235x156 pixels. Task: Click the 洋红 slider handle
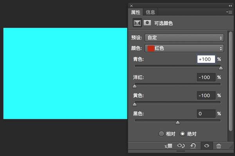point(135,86)
